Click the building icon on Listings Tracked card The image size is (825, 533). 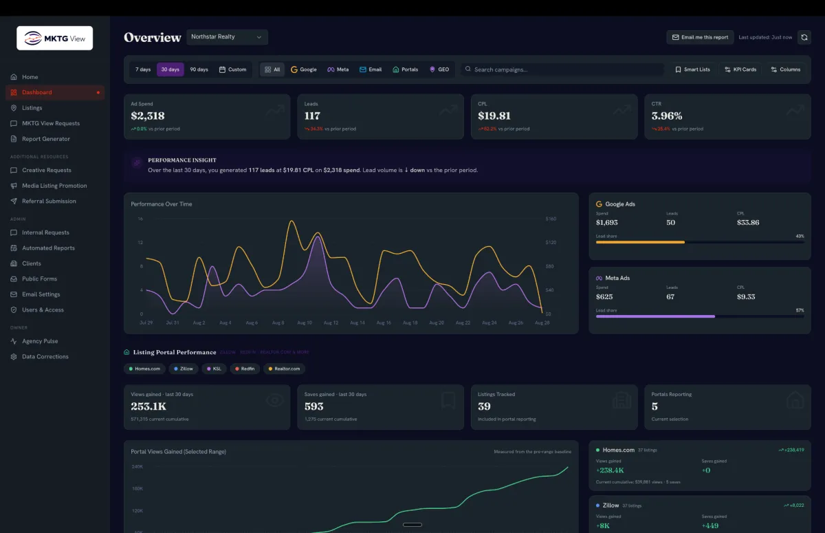tap(622, 400)
